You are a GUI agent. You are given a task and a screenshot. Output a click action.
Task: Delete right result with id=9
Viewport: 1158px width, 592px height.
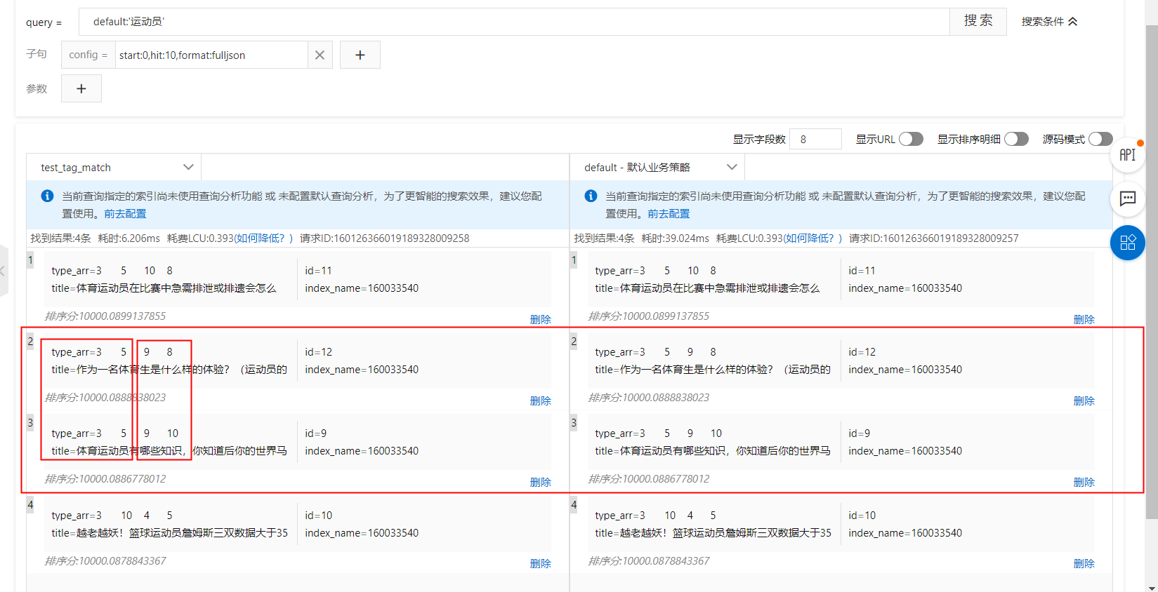(1084, 482)
